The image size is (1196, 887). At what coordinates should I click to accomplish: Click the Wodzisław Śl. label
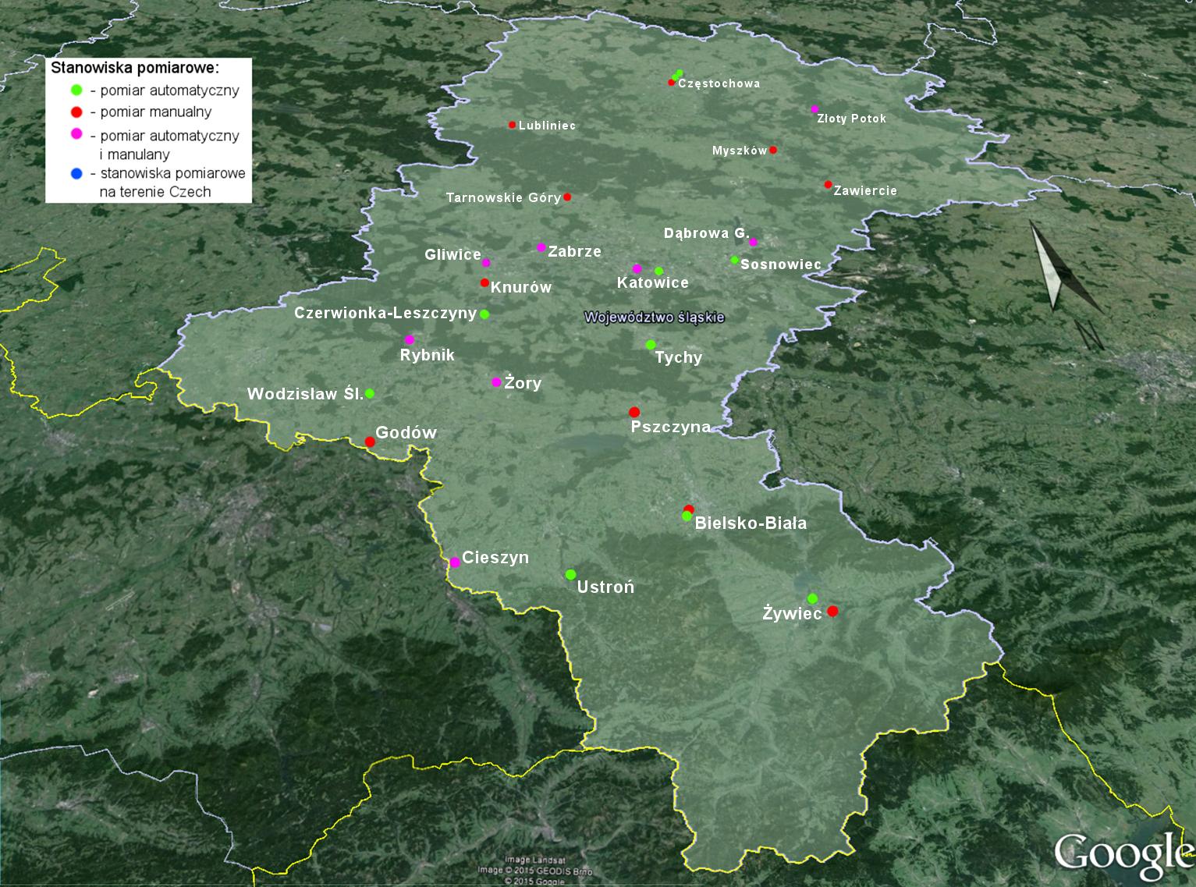coord(305,394)
